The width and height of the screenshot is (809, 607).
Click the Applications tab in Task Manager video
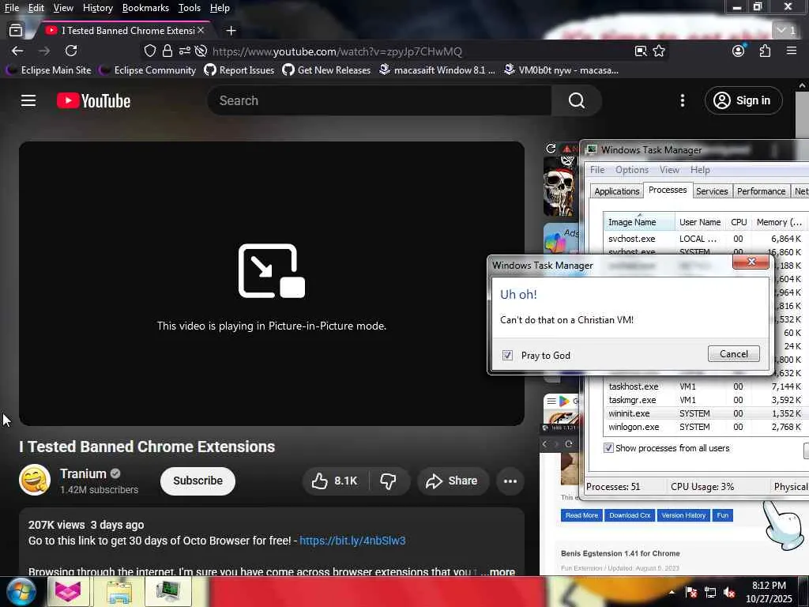point(616,191)
